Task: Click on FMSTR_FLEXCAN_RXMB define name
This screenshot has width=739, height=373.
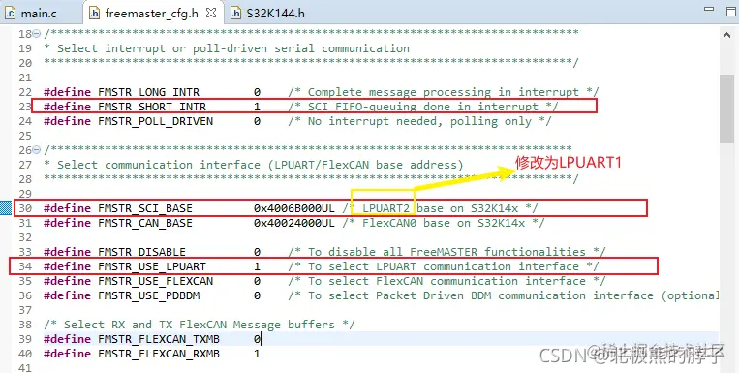Action: tap(159, 354)
